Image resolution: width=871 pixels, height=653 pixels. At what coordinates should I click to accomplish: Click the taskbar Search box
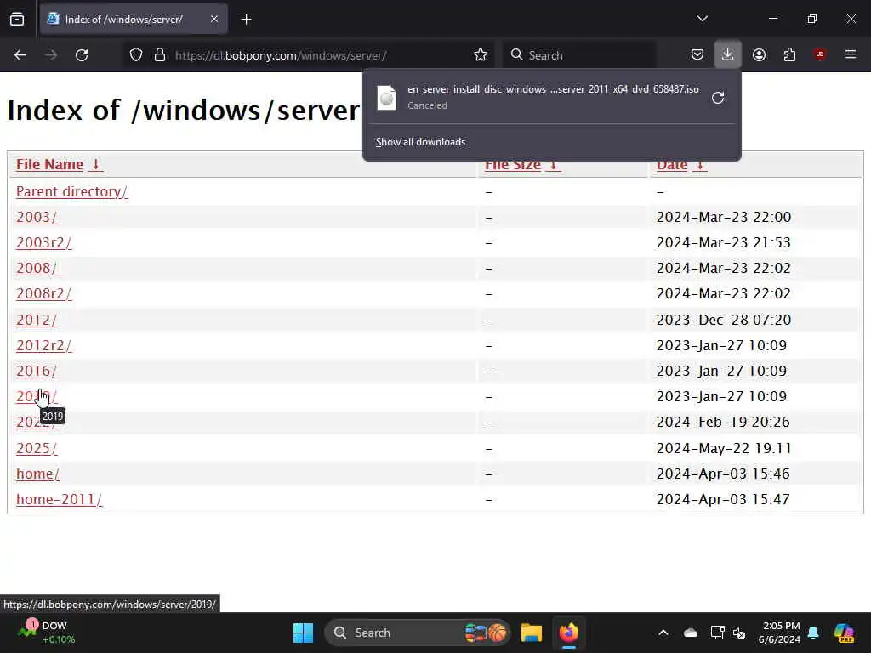pyautogui.click(x=417, y=633)
